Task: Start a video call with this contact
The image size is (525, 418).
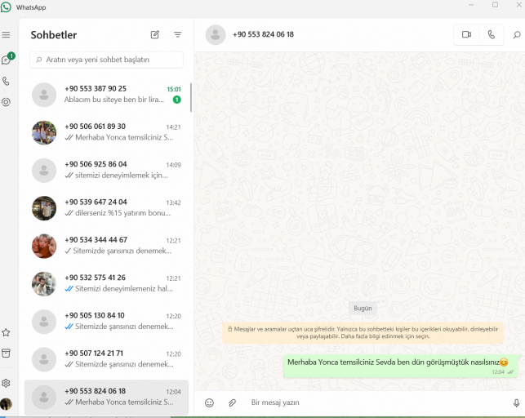Action: [x=466, y=34]
